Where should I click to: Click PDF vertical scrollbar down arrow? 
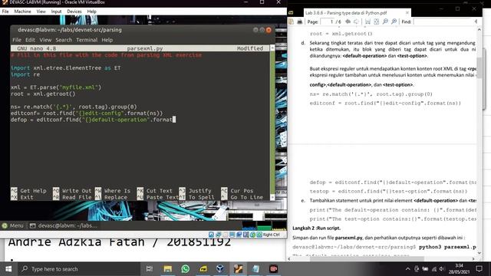pos(479,253)
